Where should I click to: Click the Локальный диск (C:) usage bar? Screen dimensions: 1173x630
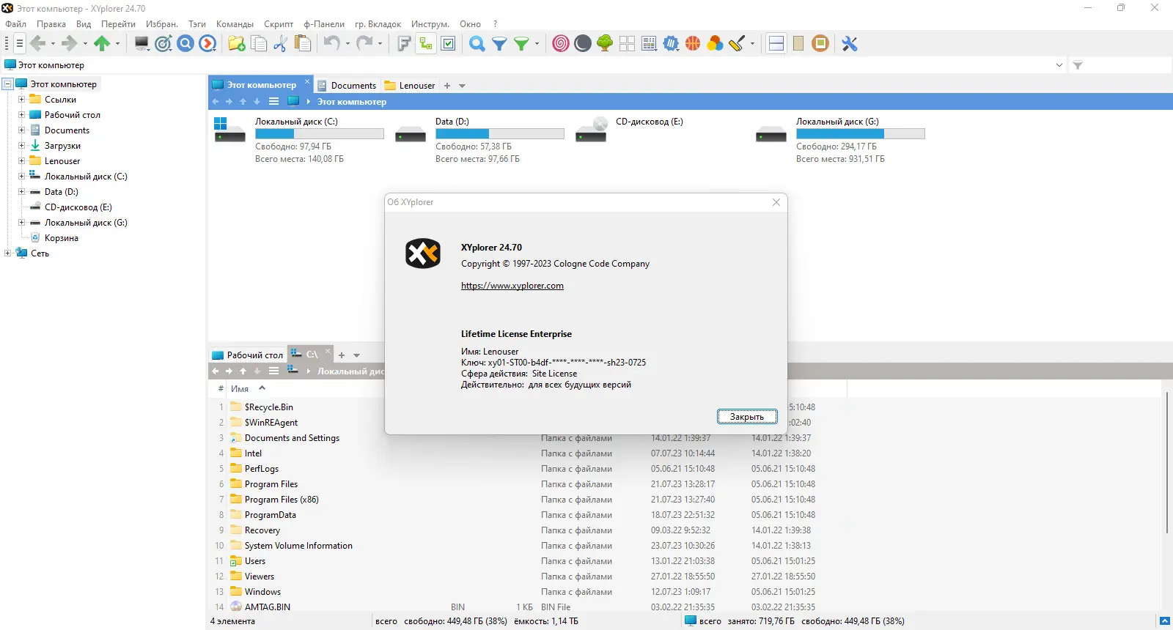point(320,134)
